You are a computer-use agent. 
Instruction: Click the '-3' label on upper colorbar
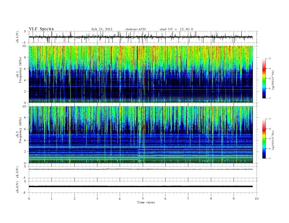coord(269,59)
